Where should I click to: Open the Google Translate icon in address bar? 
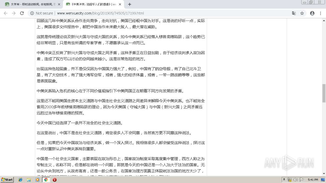(x=294, y=13)
